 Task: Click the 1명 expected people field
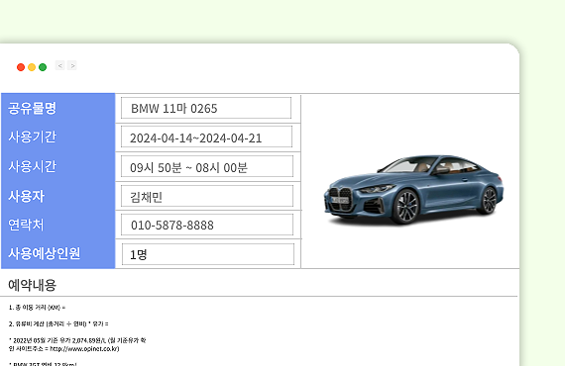pos(208,254)
